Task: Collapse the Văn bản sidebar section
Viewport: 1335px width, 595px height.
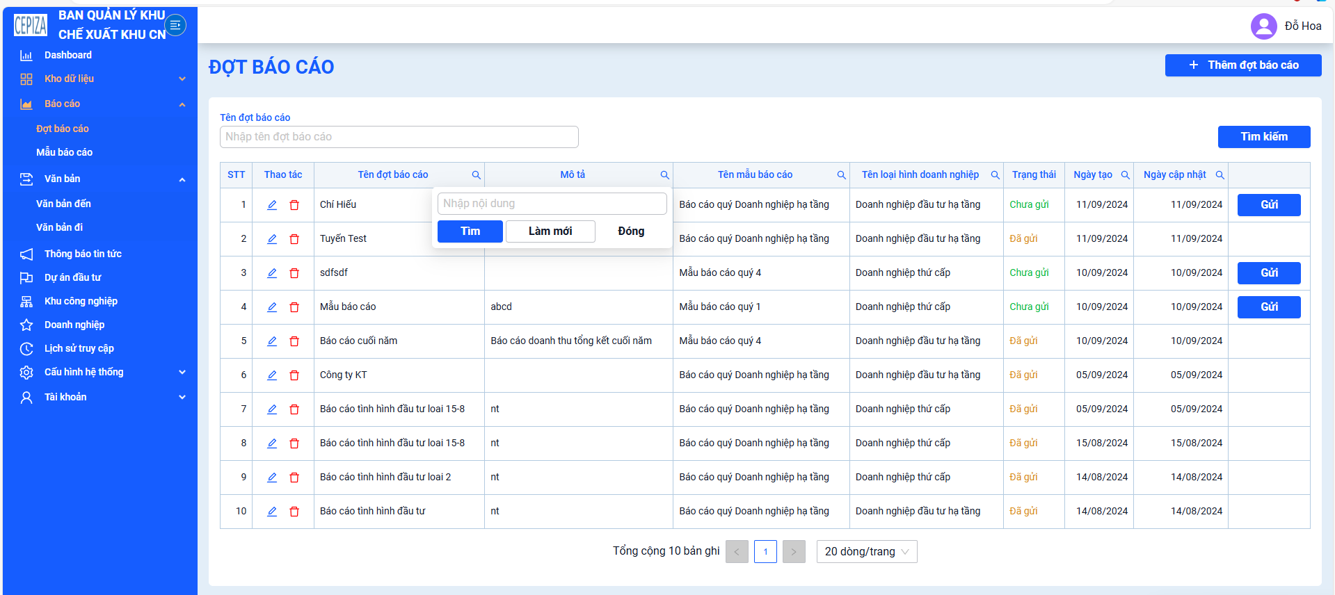Action: point(182,179)
